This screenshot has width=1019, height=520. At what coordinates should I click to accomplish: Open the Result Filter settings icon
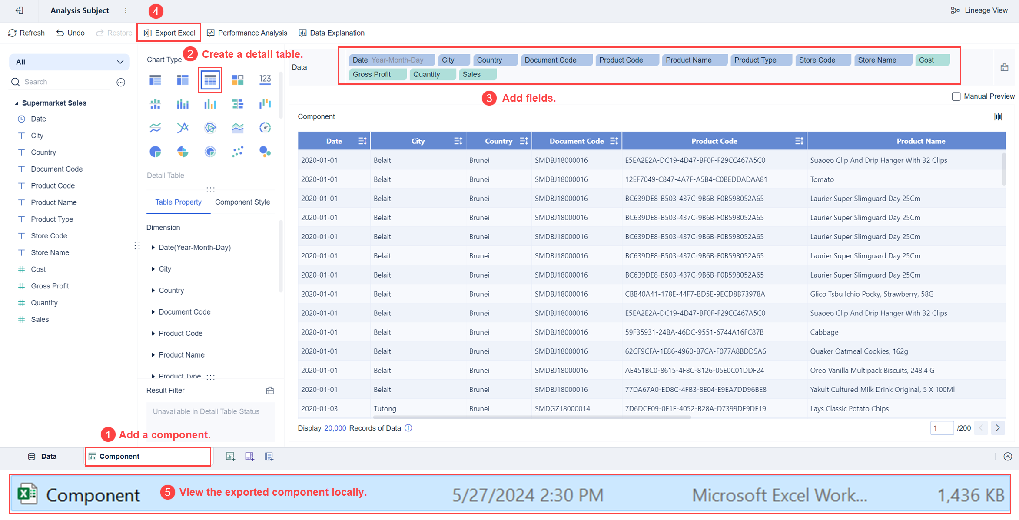(x=270, y=390)
